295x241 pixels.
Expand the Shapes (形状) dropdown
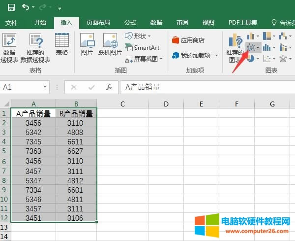tap(139, 36)
